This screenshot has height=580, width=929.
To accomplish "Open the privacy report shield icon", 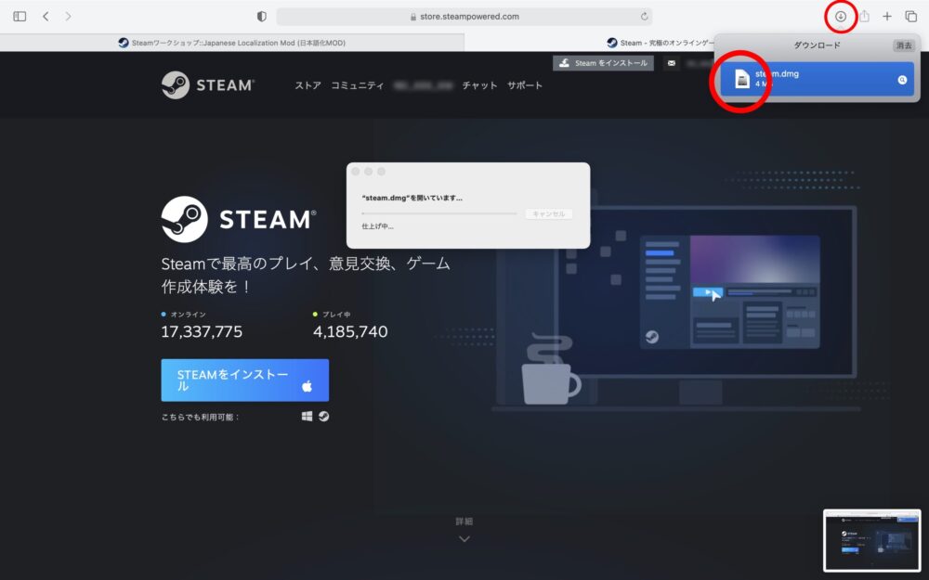I will [261, 17].
